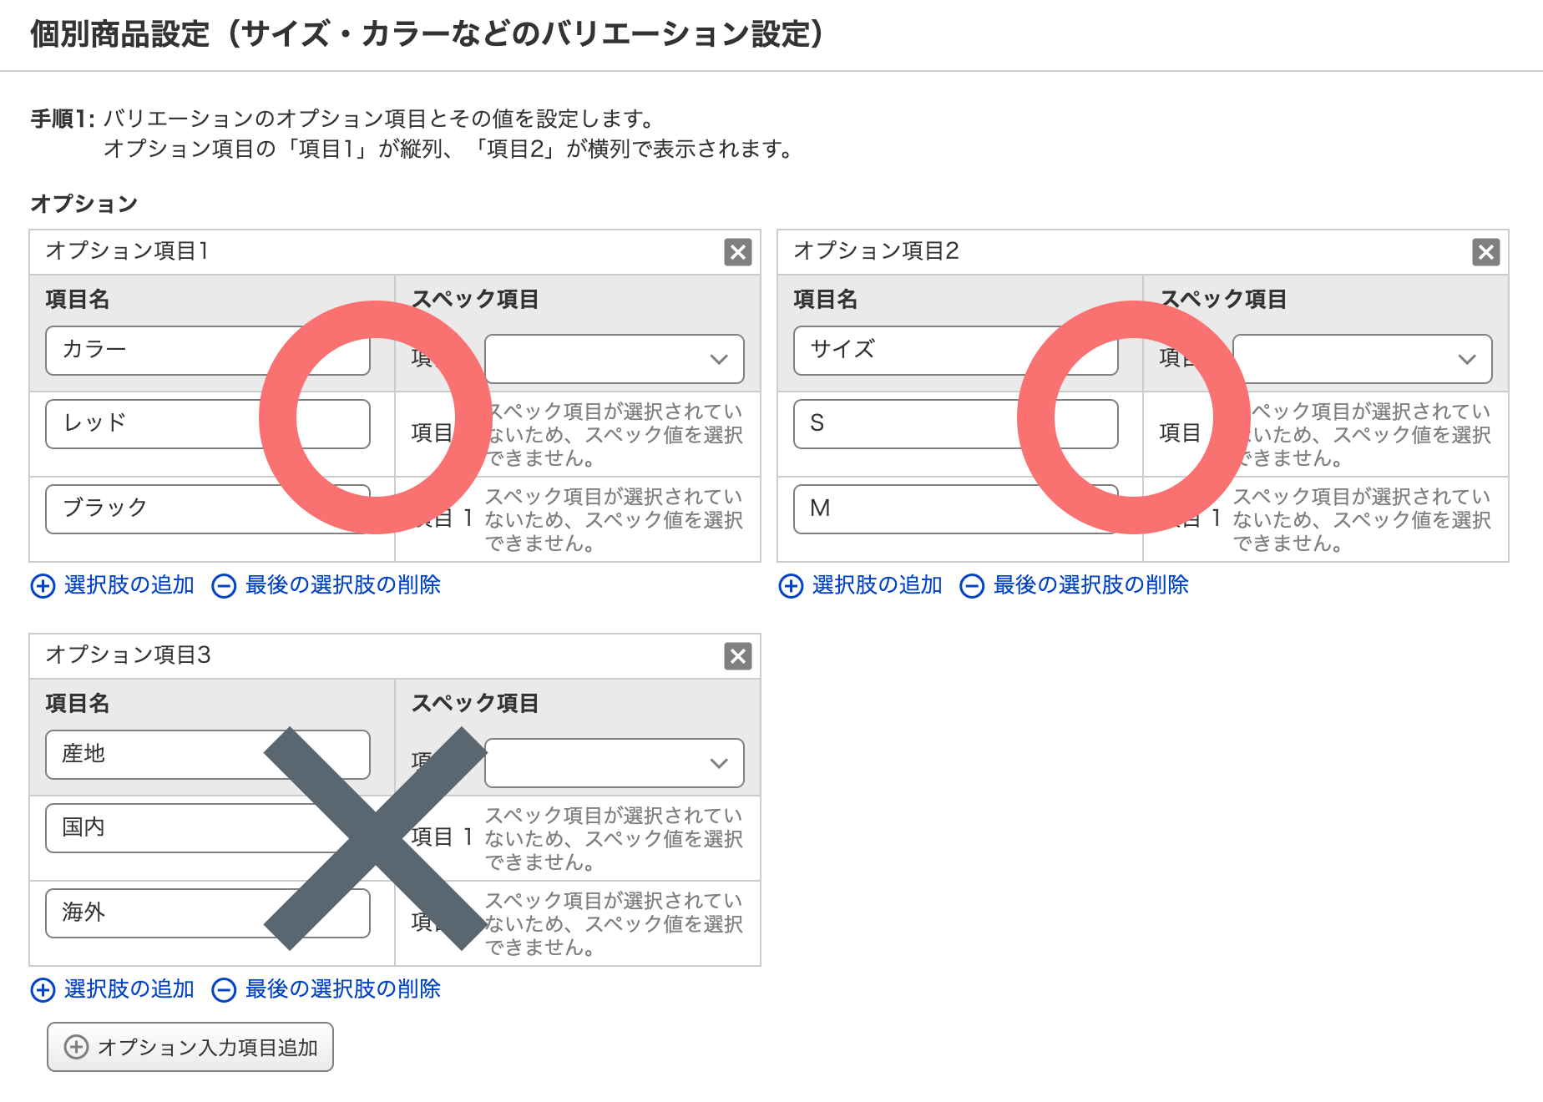Click minus icon under option item 1
Screen dimensions: 1543x1102
click(224, 586)
